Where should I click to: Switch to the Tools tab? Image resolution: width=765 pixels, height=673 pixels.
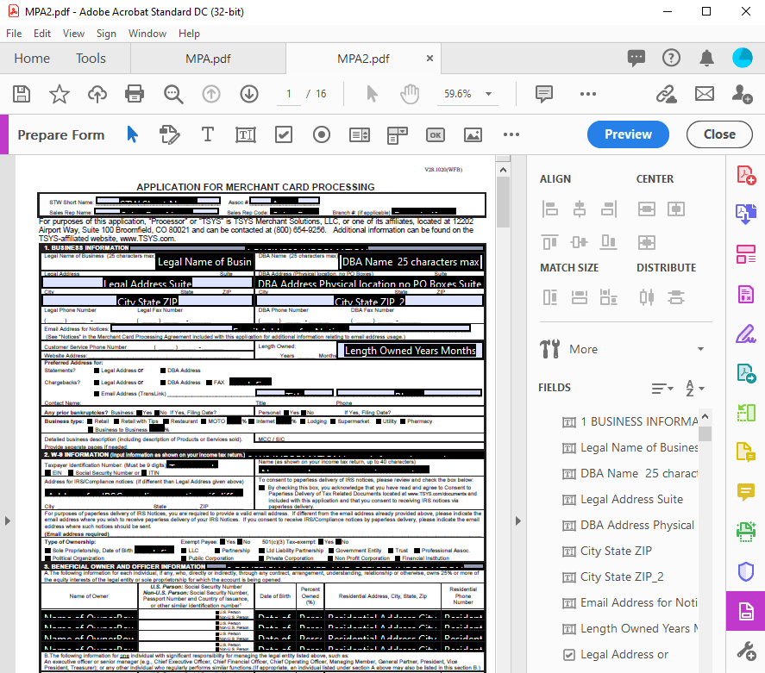click(x=91, y=59)
